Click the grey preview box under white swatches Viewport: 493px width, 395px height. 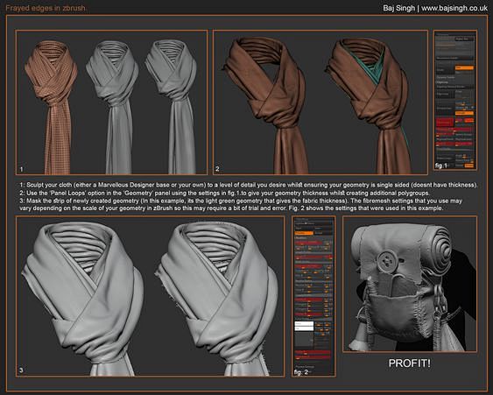(304, 339)
